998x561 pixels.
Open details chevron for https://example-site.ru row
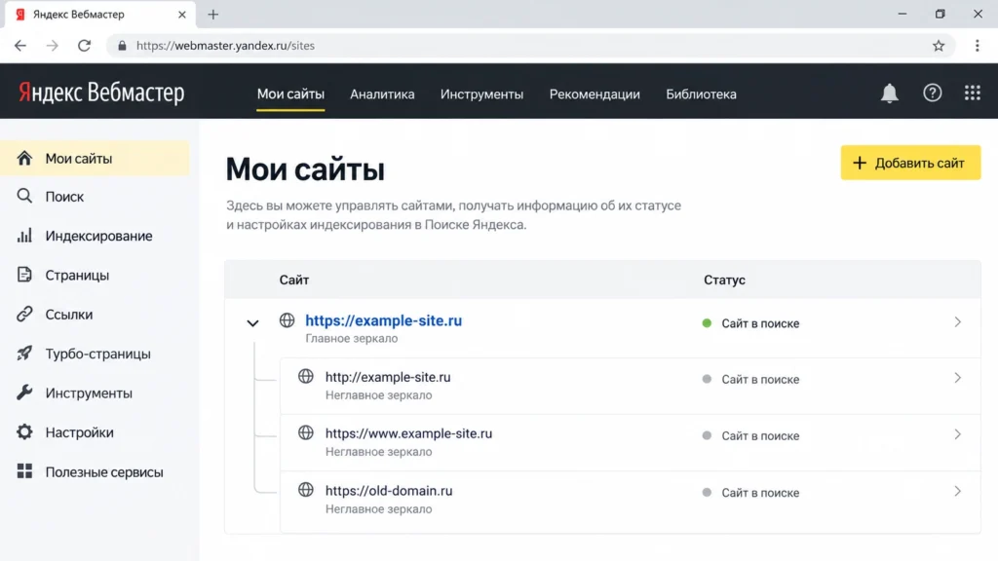pyautogui.click(x=957, y=321)
